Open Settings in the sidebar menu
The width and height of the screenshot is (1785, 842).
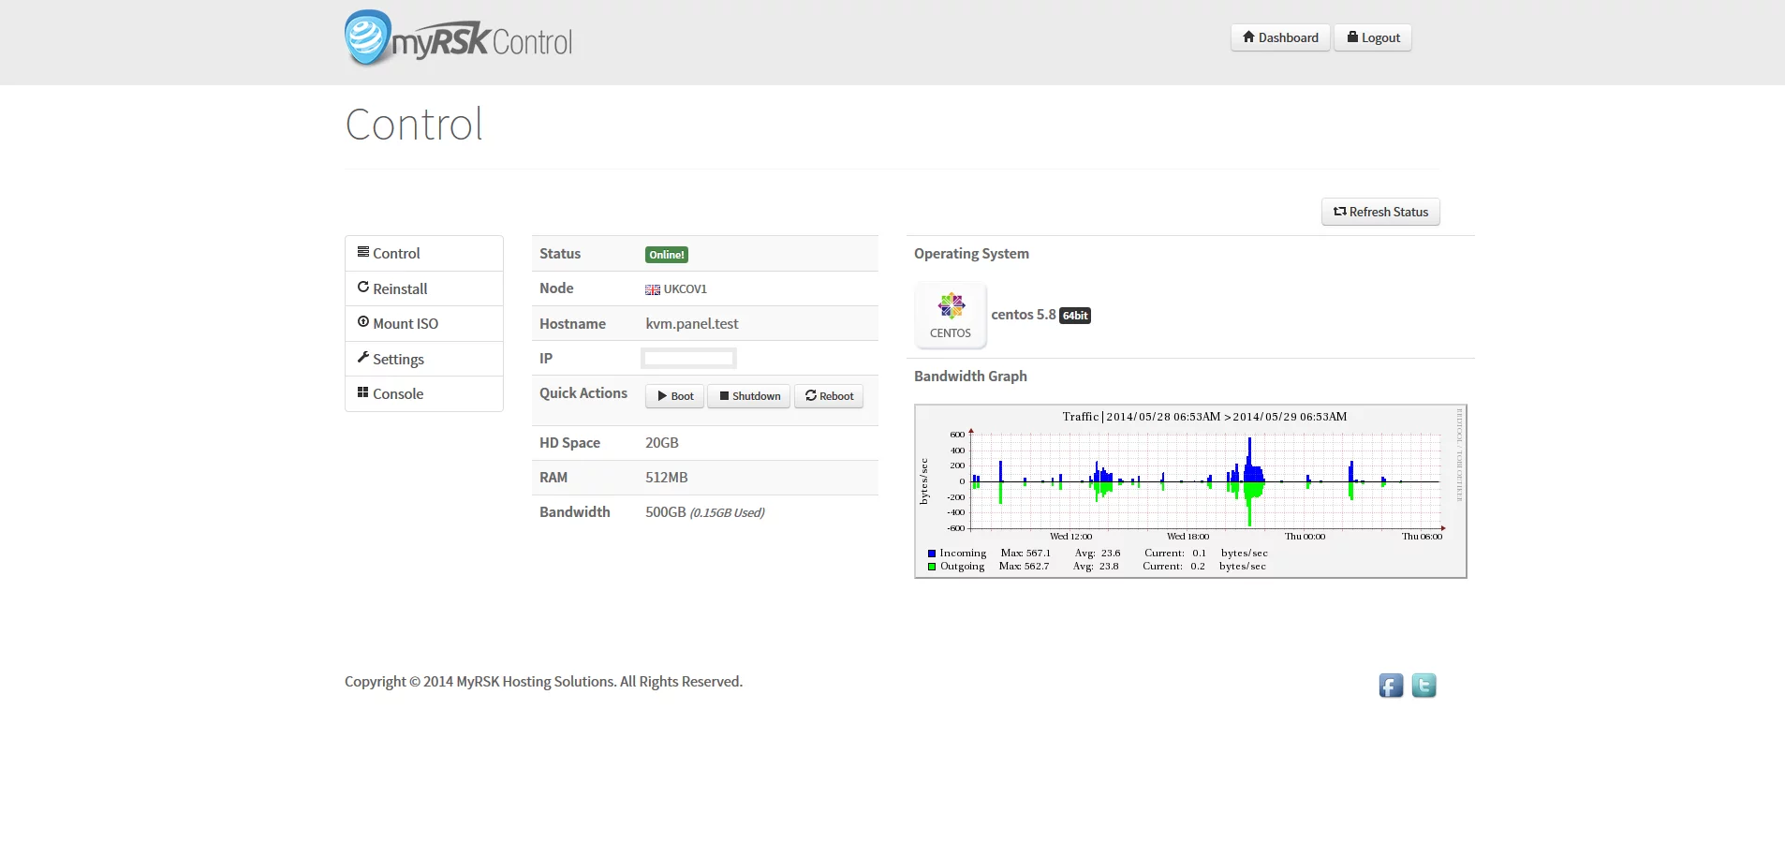pyautogui.click(x=424, y=359)
